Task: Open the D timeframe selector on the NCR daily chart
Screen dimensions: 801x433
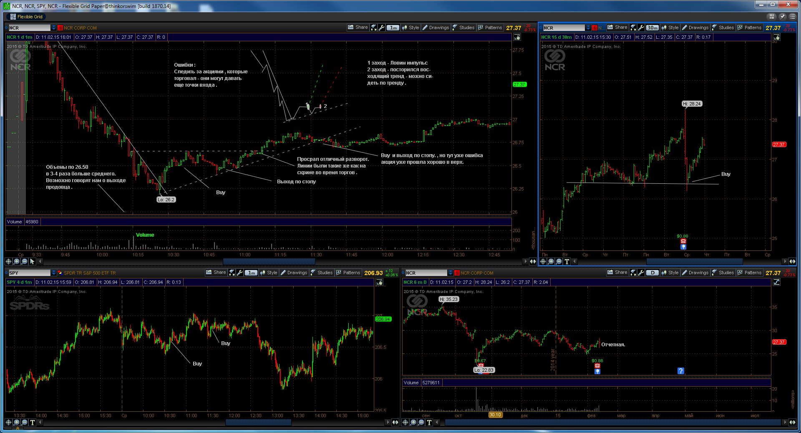Action: [x=652, y=273]
